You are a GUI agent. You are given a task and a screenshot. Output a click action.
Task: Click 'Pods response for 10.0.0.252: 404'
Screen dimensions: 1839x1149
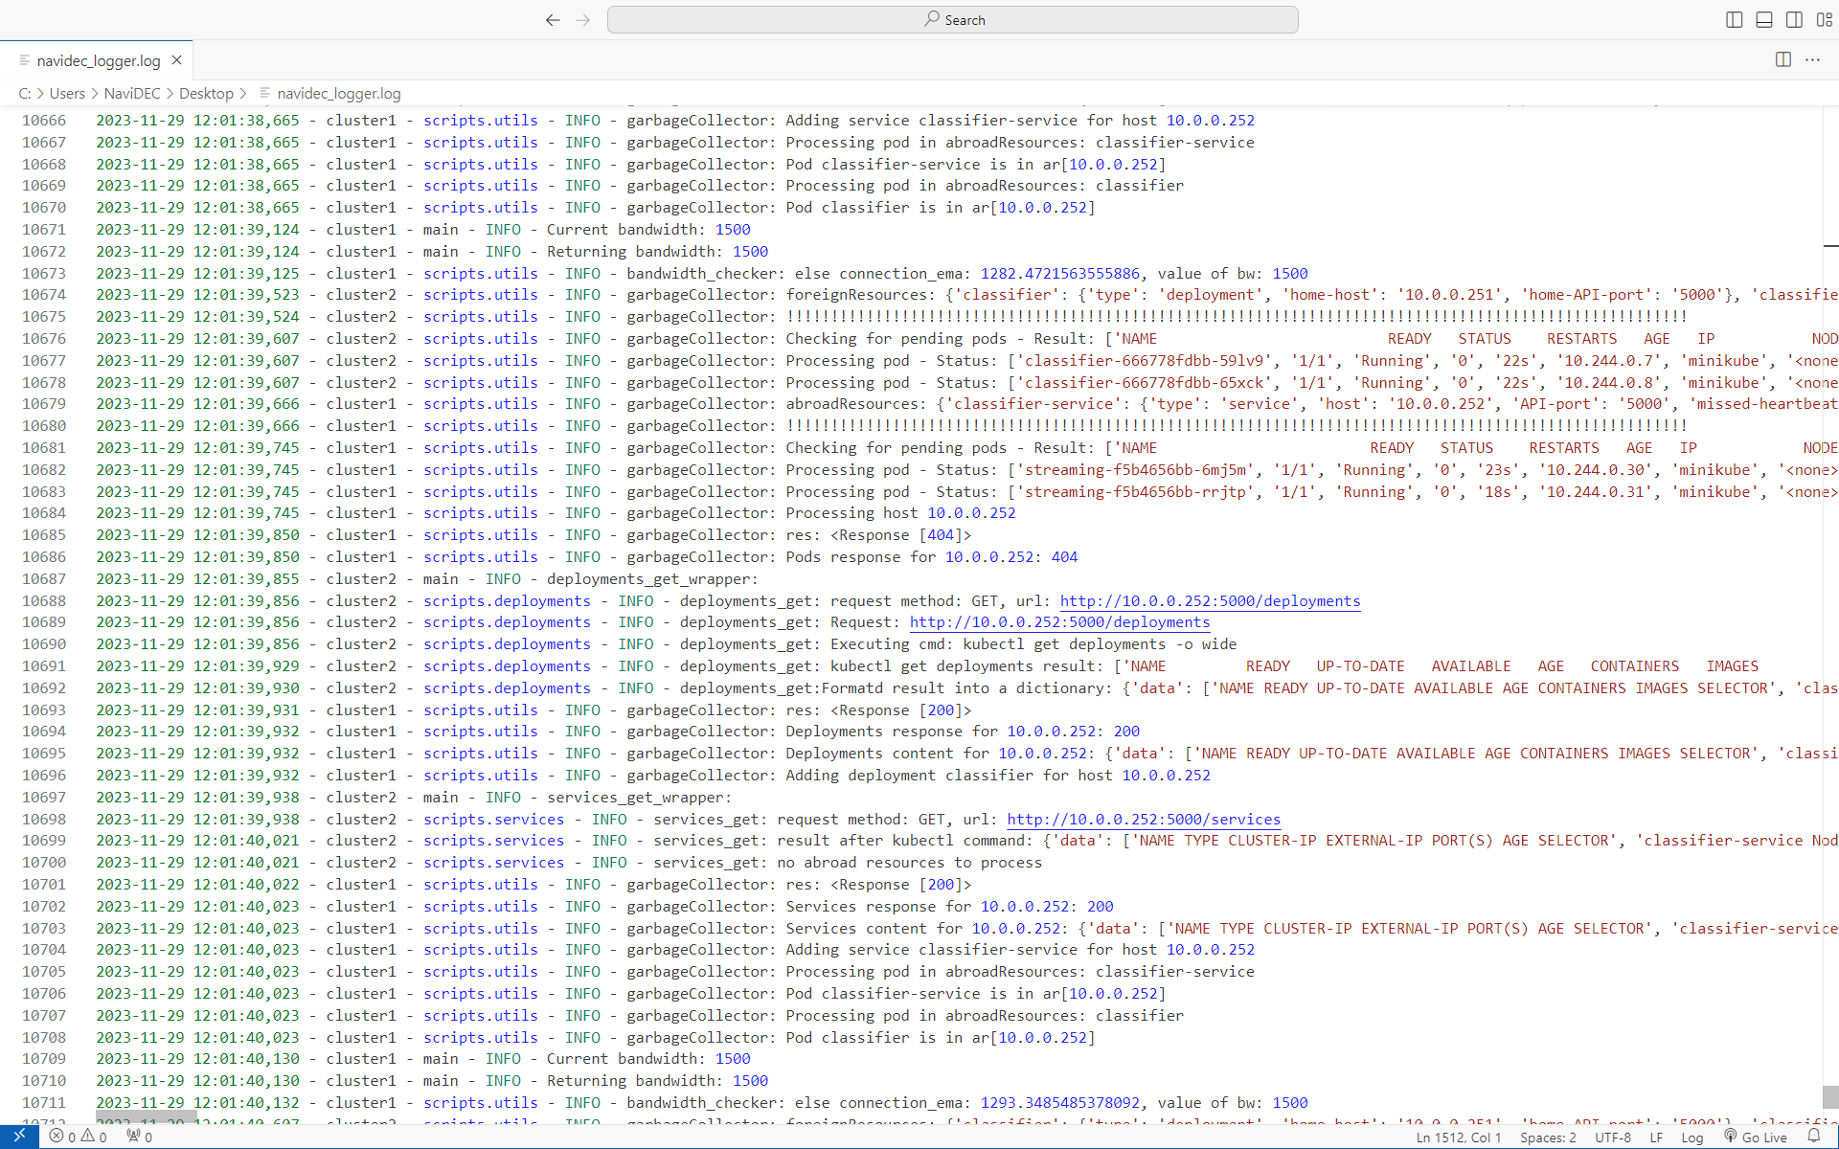tap(932, 557)
